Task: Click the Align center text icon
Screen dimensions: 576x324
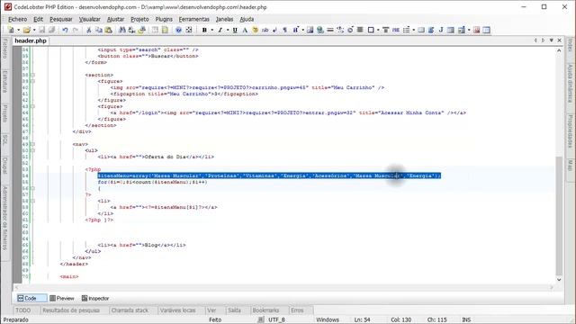Action: click(x=360, y=30)
